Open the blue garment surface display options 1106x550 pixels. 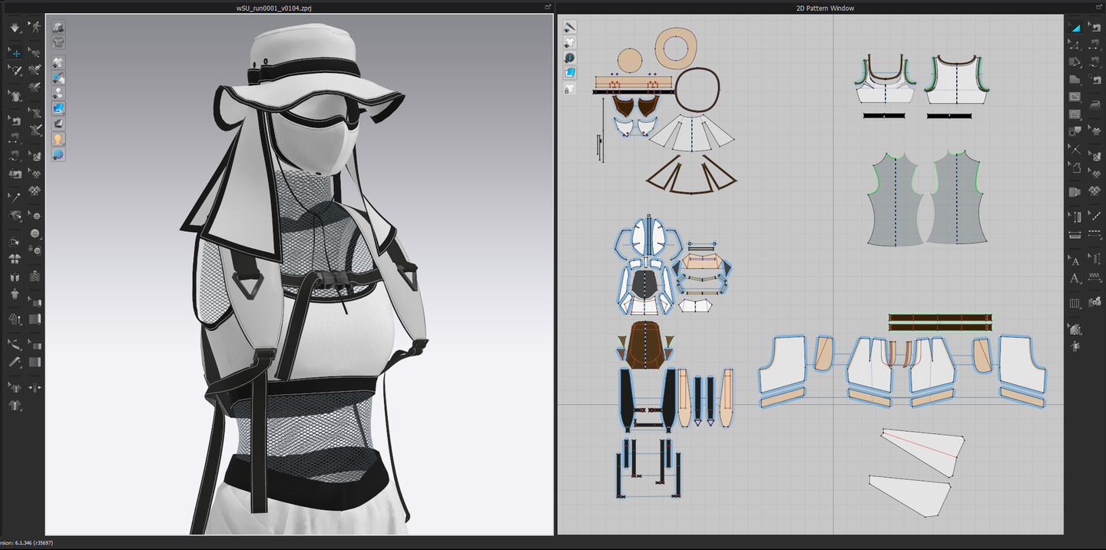tap(58, 108)
